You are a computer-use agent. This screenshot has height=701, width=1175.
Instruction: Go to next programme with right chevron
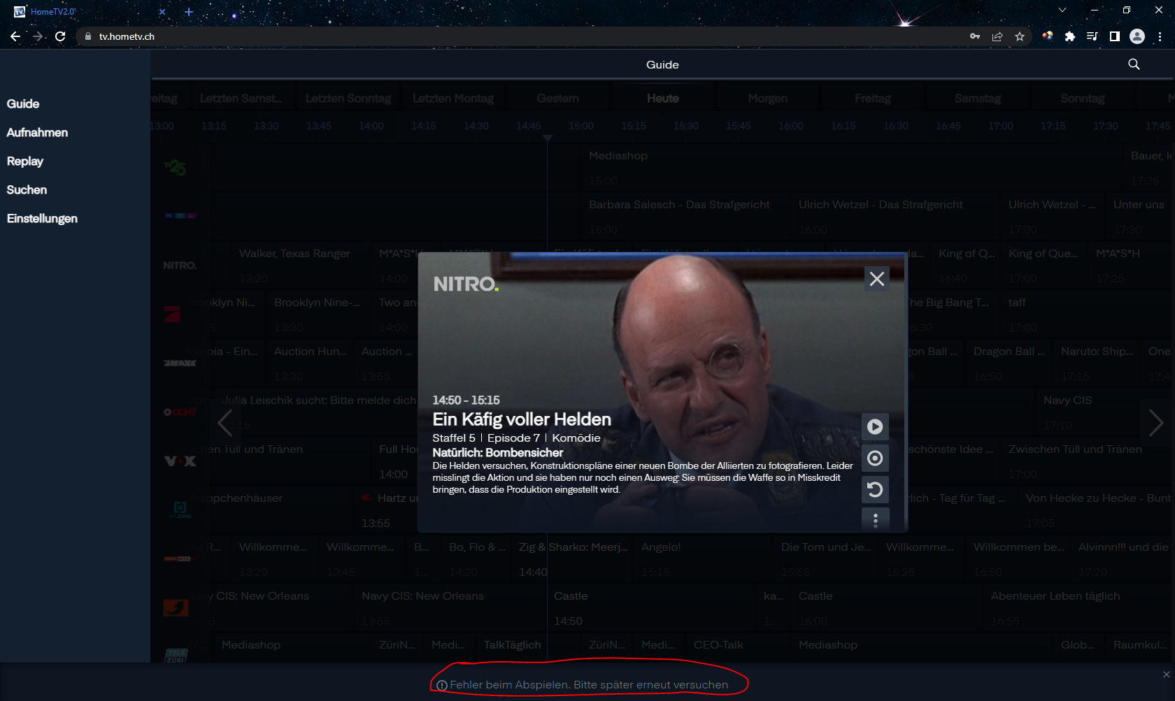(x=1156, y=423)
